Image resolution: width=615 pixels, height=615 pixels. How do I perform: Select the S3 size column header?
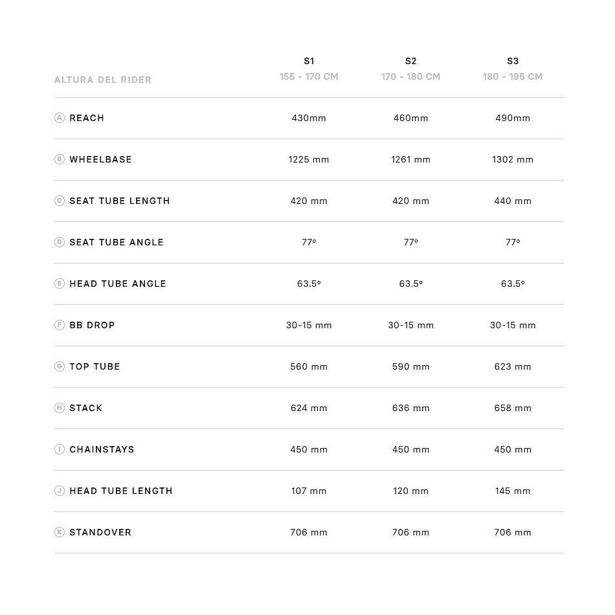[513, 61]
